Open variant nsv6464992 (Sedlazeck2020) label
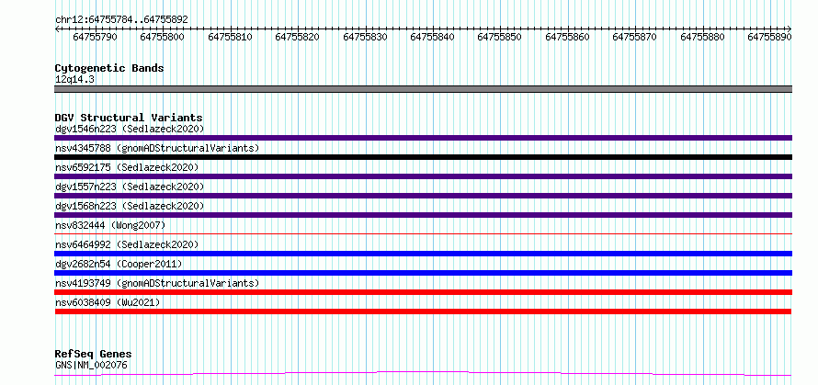818x385 pixels. coord(127,244)
